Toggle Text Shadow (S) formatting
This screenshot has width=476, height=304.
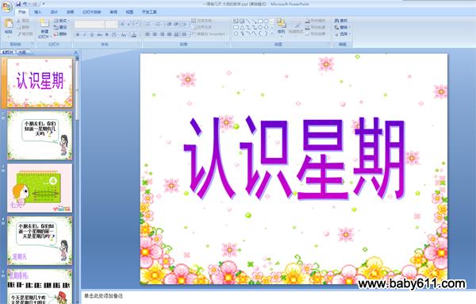tap(107, 35)
